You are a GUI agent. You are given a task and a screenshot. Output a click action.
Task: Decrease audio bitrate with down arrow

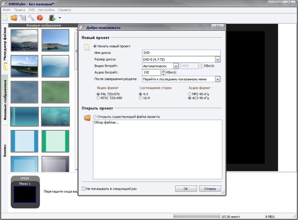point(163,74)
